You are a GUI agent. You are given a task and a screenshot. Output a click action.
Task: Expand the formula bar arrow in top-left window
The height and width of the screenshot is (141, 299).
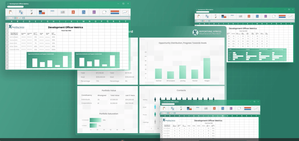(x=129, y=18)
